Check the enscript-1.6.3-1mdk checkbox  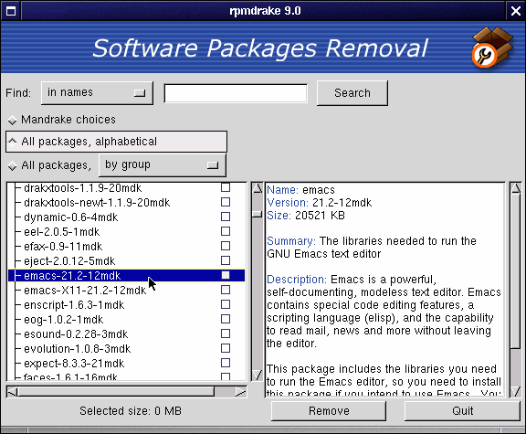pyautogui.click(x=226, y=304)
